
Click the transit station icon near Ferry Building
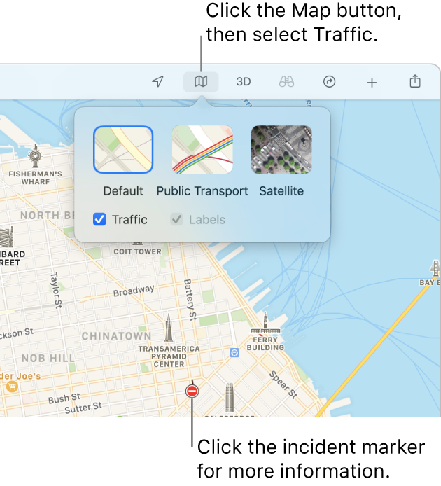[x=234, y=353]
